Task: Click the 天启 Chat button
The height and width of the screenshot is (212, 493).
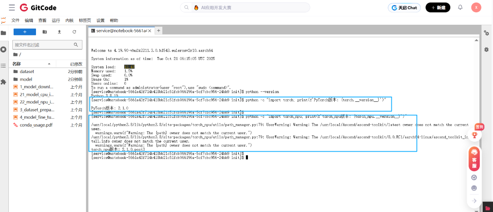Action: click(x=404, y=8)
